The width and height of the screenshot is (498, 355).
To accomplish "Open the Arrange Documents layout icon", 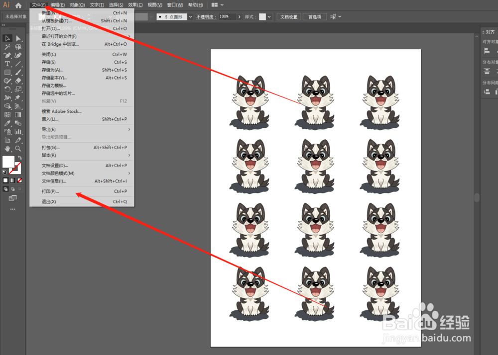I will point(215,5).
